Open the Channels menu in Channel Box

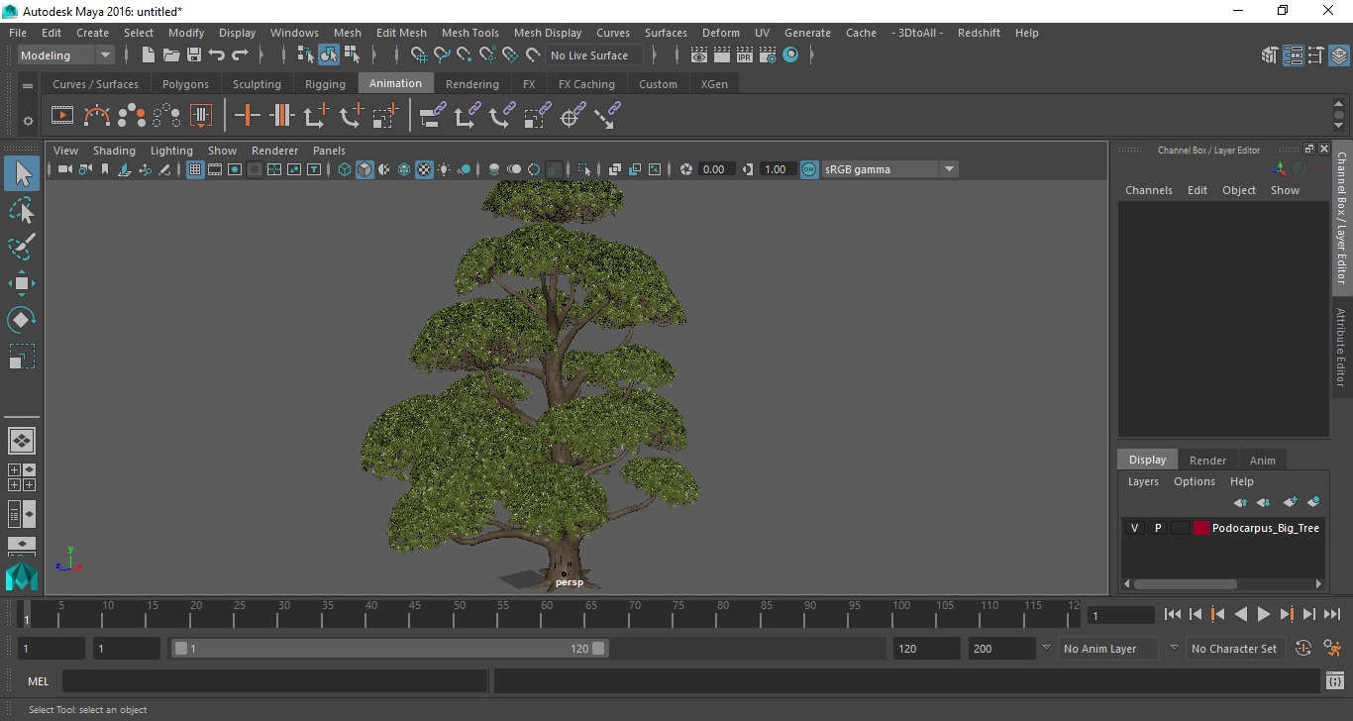pyautogui.click(x=1148, y=190)
